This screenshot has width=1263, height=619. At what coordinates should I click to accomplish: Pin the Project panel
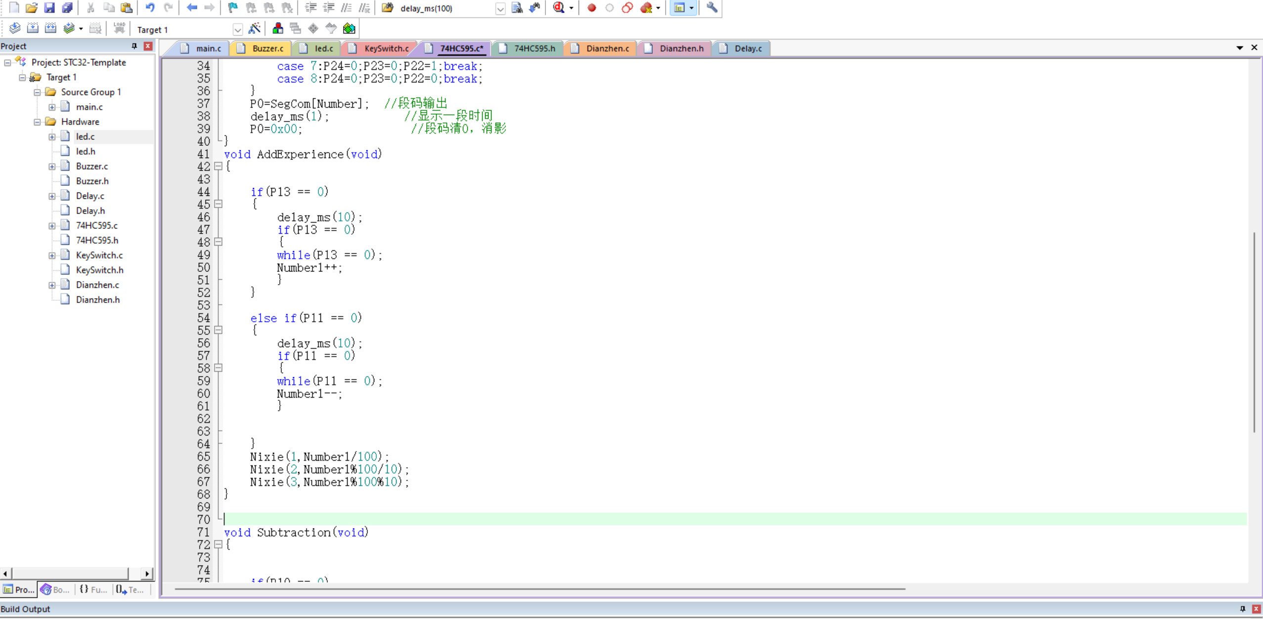(134, 46)
